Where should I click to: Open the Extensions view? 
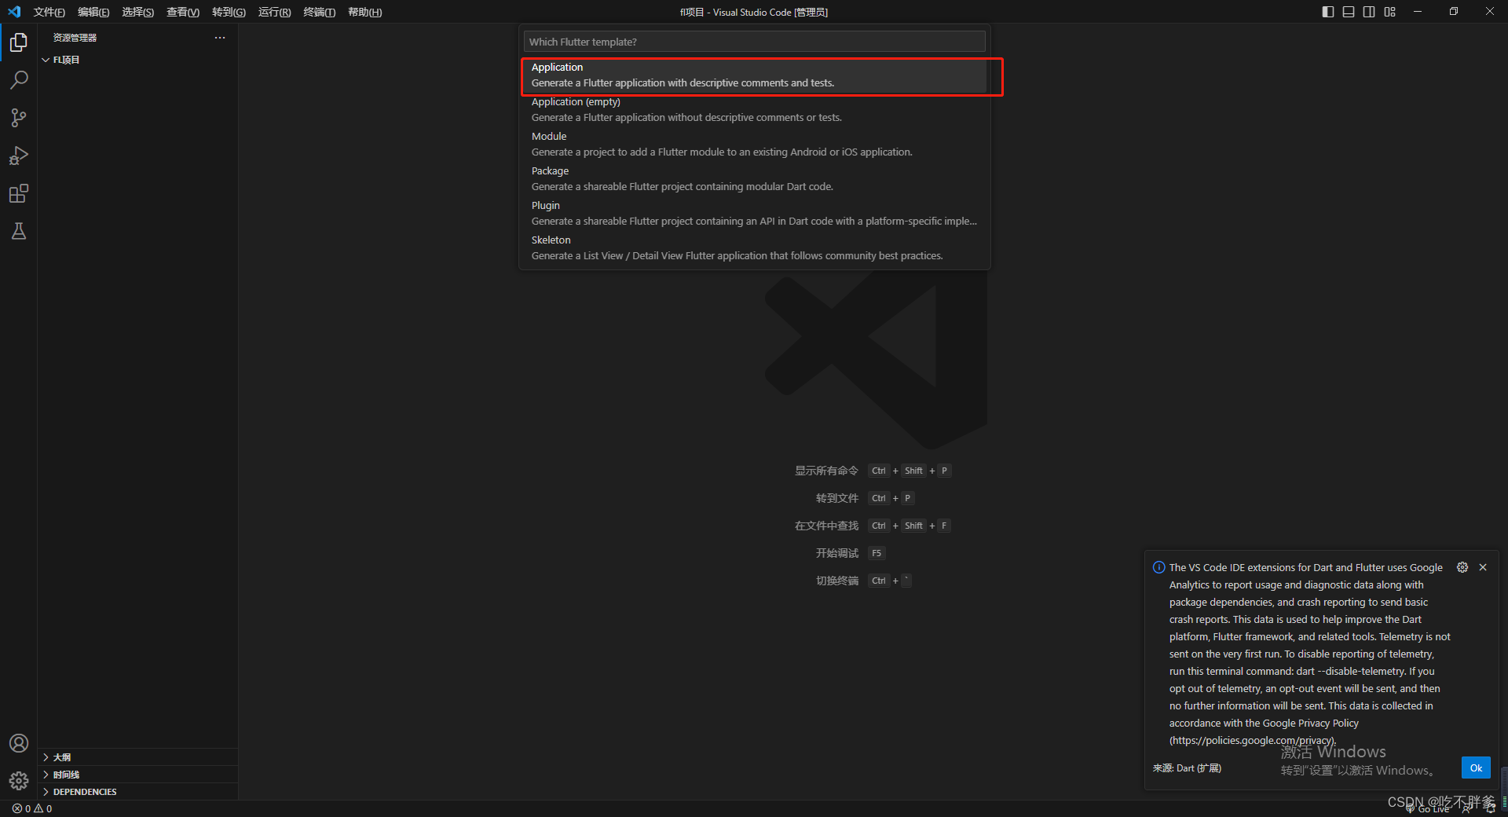click(19, 193)
